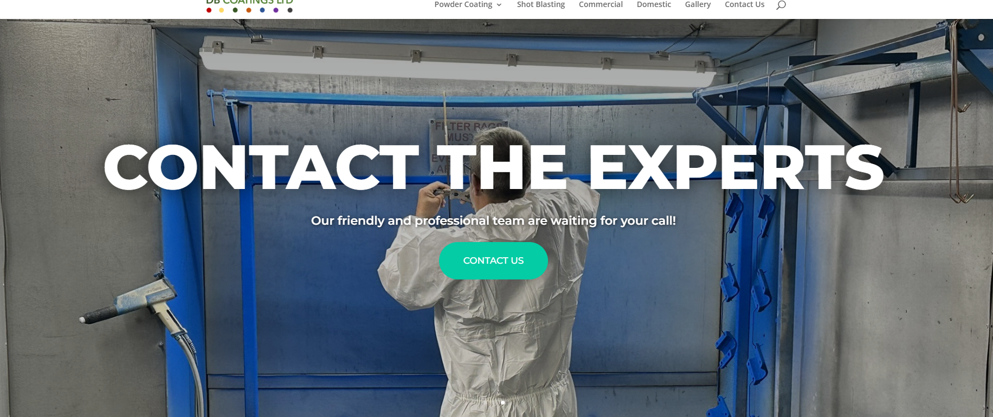Click the red dot in the logo
The image size is (993, 417).
click(209, 10)
